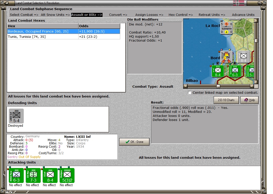This screenshot has width=273, height=194.
Task: Select the III Mar 7-3 attacking unit
Action: point(33,175)
